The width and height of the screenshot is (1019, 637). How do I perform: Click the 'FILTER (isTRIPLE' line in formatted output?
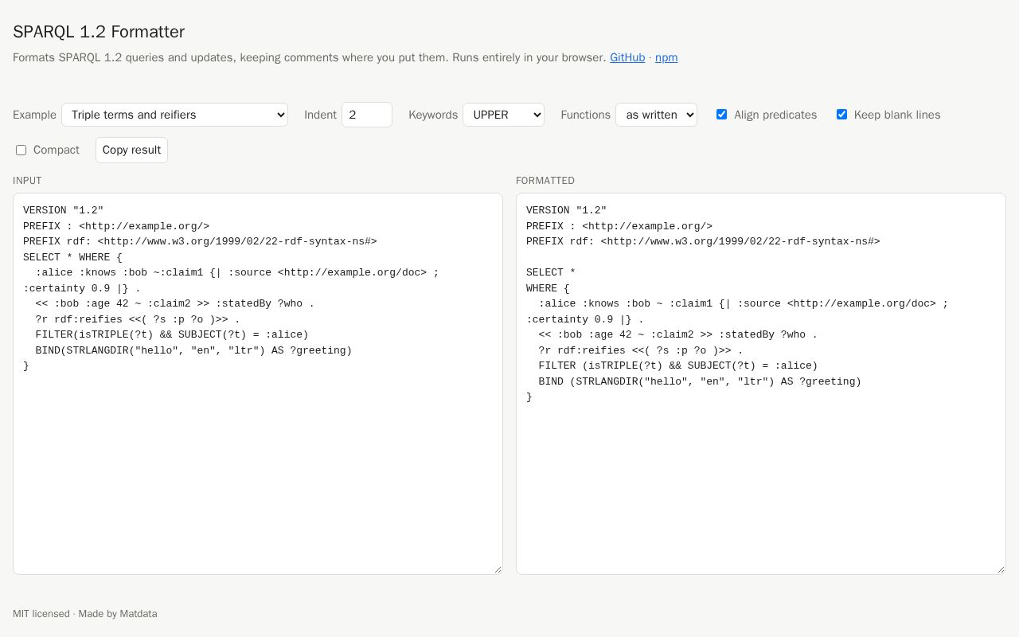(x=678, y=365)
